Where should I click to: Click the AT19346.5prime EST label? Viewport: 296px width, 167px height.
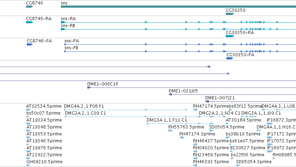pos(44,141)
